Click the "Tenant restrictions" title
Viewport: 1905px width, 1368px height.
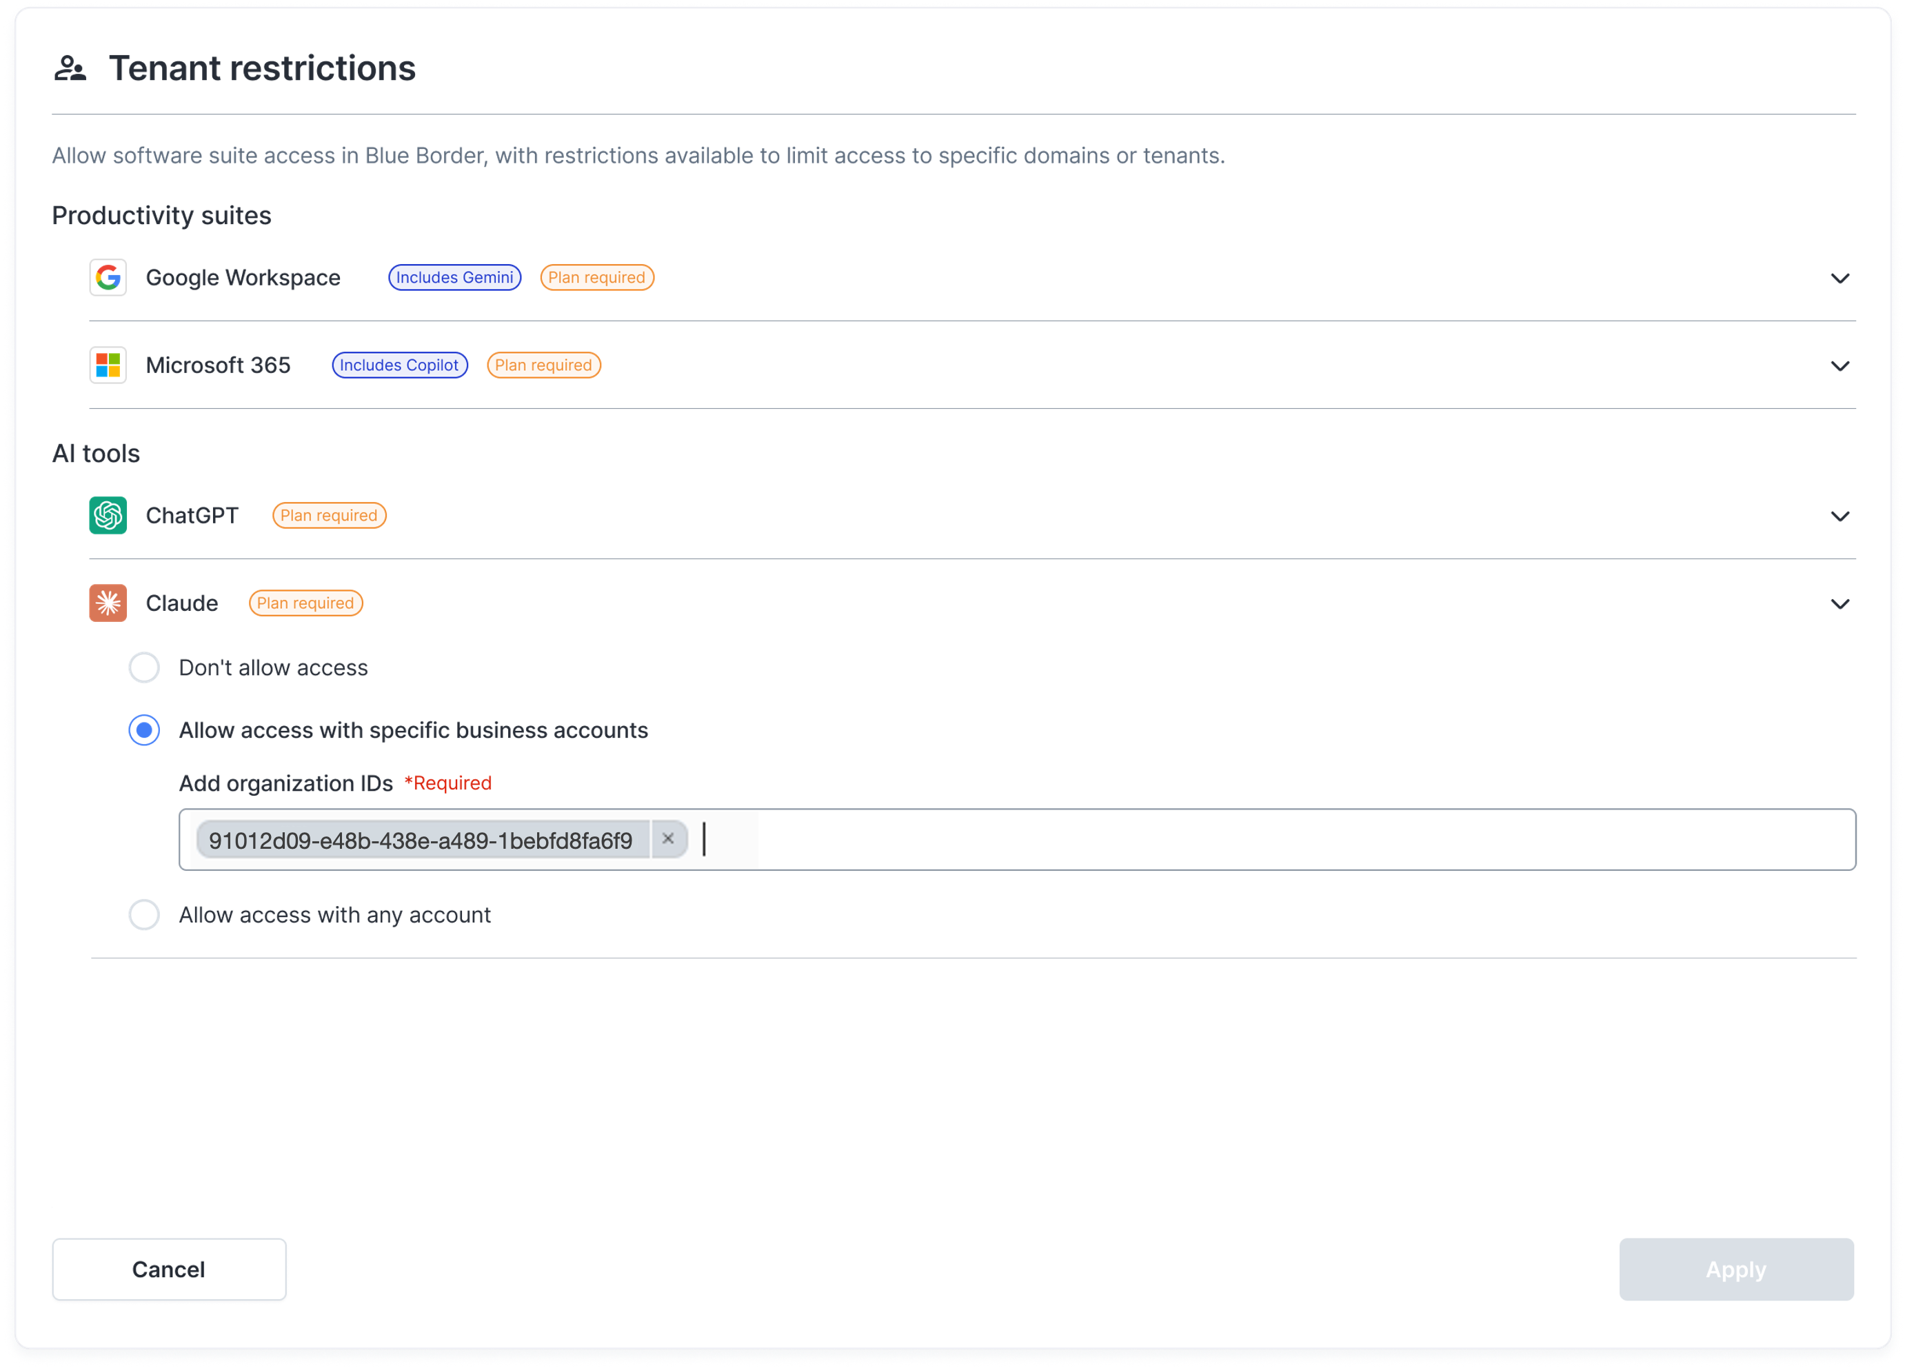pyautogui.click(x=262, y=68)
